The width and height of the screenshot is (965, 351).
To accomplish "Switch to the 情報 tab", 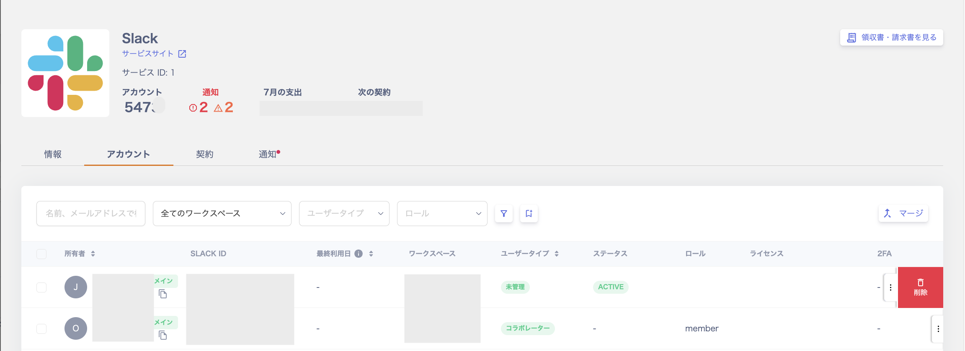I will point(53,154).
